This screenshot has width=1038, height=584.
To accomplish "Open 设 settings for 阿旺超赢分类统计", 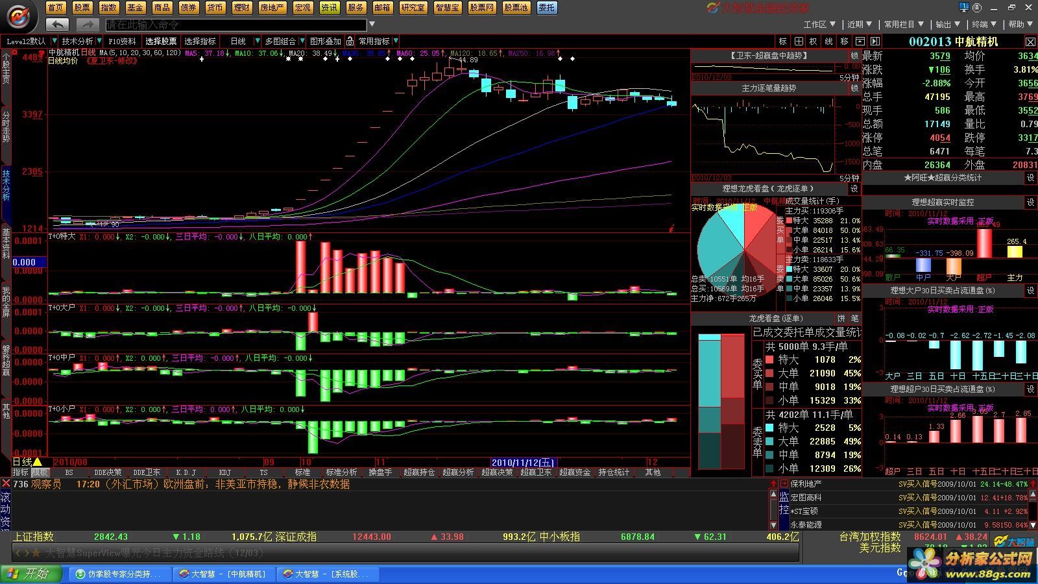I will click(1030, 177).
